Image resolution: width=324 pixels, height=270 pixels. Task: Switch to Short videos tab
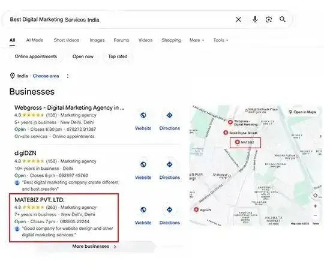[x=67, y=40]
